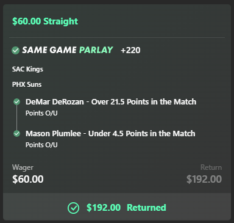Click the Wager label
This screenshot has width=234, height=223.
[x=23, y=167]
